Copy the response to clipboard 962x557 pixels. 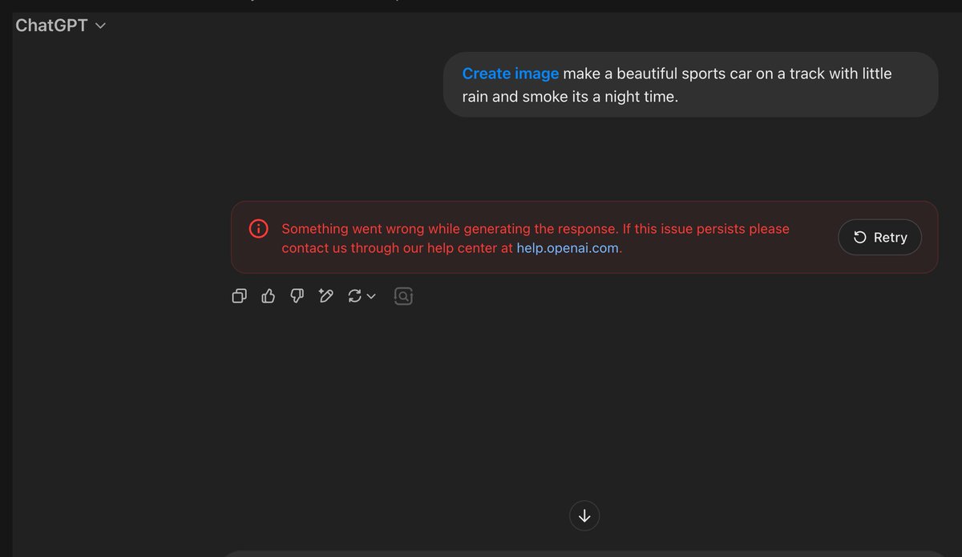click(x=239, y=295)
